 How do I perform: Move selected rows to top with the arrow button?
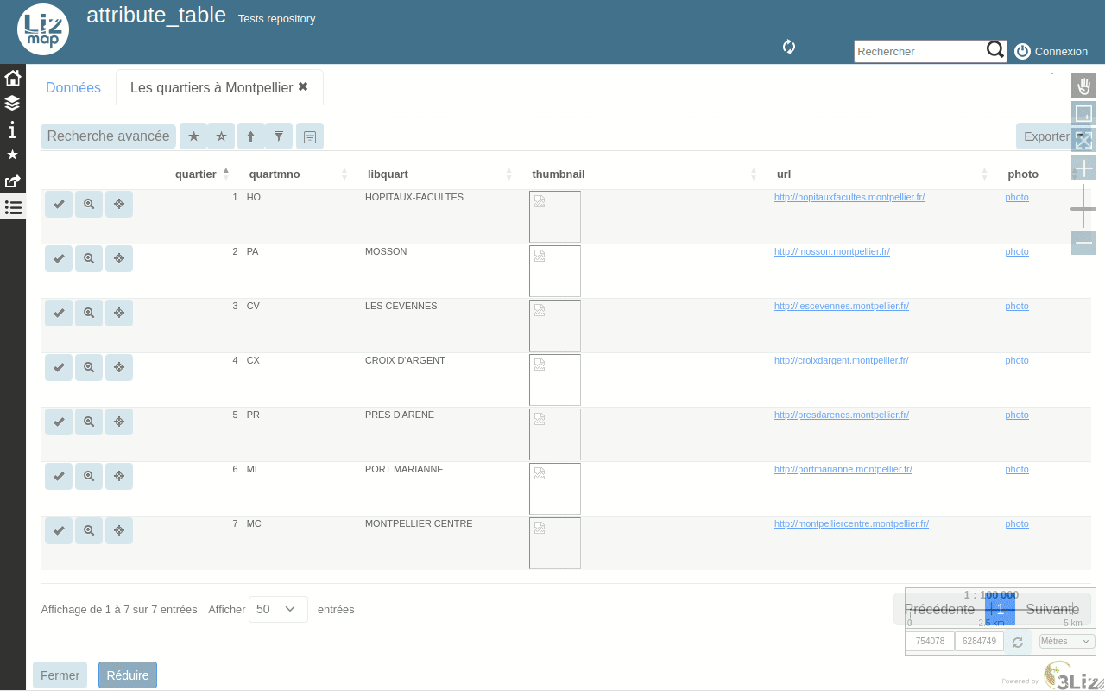(250, 136)
